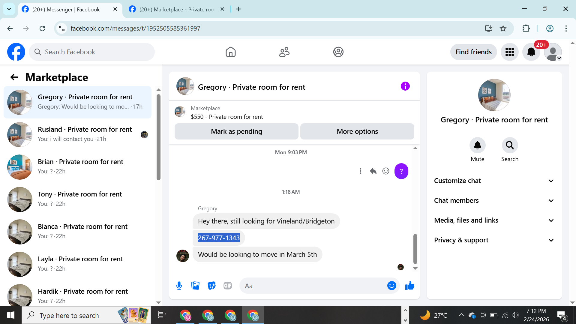The width and height of the screenshot is (576, 324).
Task: React to message with smiley icon
Action: click(386, 171)
